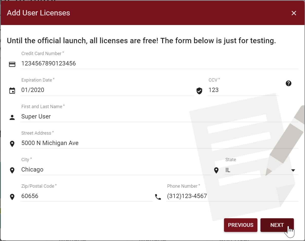Click the credit card icon
Screen dimensions: 305x241
12,64
